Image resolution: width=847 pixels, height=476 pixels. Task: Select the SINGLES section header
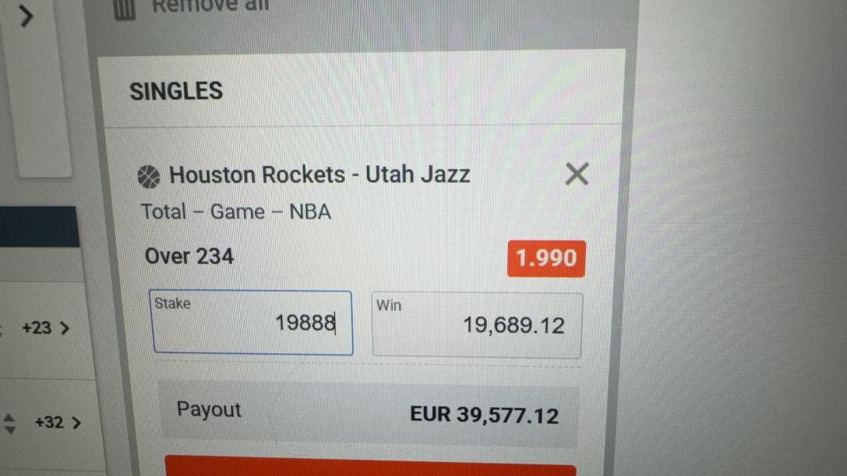coord(176,91)
